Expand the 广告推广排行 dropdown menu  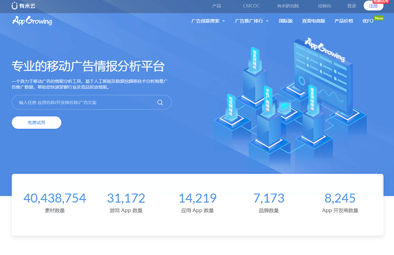point(251,21)
